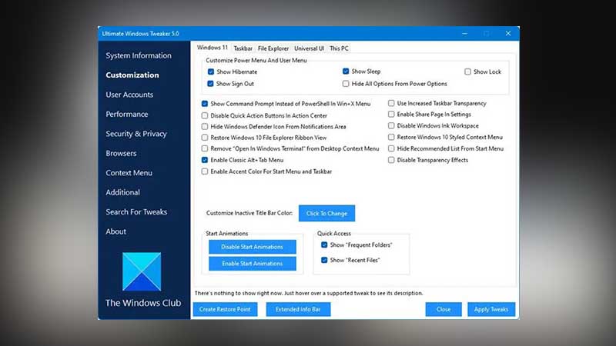The height and width of the screenshot is (346, 616).
Task: Toggle Show Frequent Folders checkbox
Action: (324, 245)
